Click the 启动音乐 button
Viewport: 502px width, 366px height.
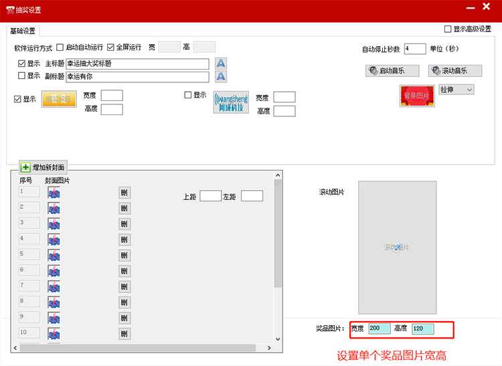click(x=394, y=71)
